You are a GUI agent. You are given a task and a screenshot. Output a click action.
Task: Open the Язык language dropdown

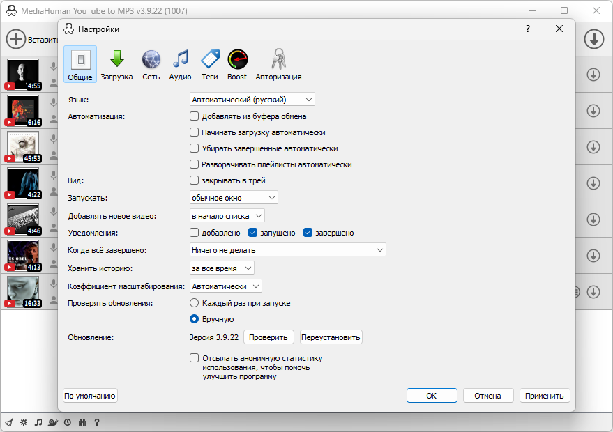pos(252,99)
